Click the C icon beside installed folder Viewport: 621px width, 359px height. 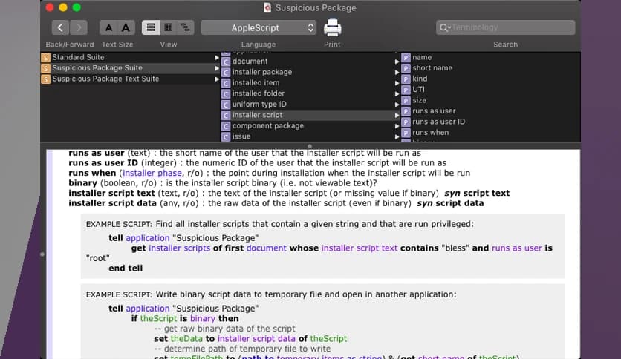tap(226, 93)
